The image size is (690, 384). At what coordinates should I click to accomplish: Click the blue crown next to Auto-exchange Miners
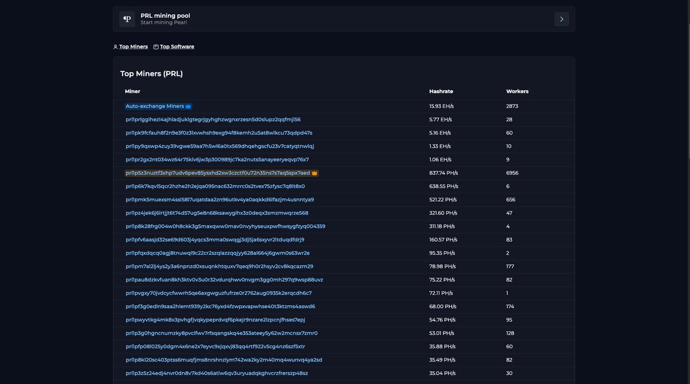click(188, 106)
